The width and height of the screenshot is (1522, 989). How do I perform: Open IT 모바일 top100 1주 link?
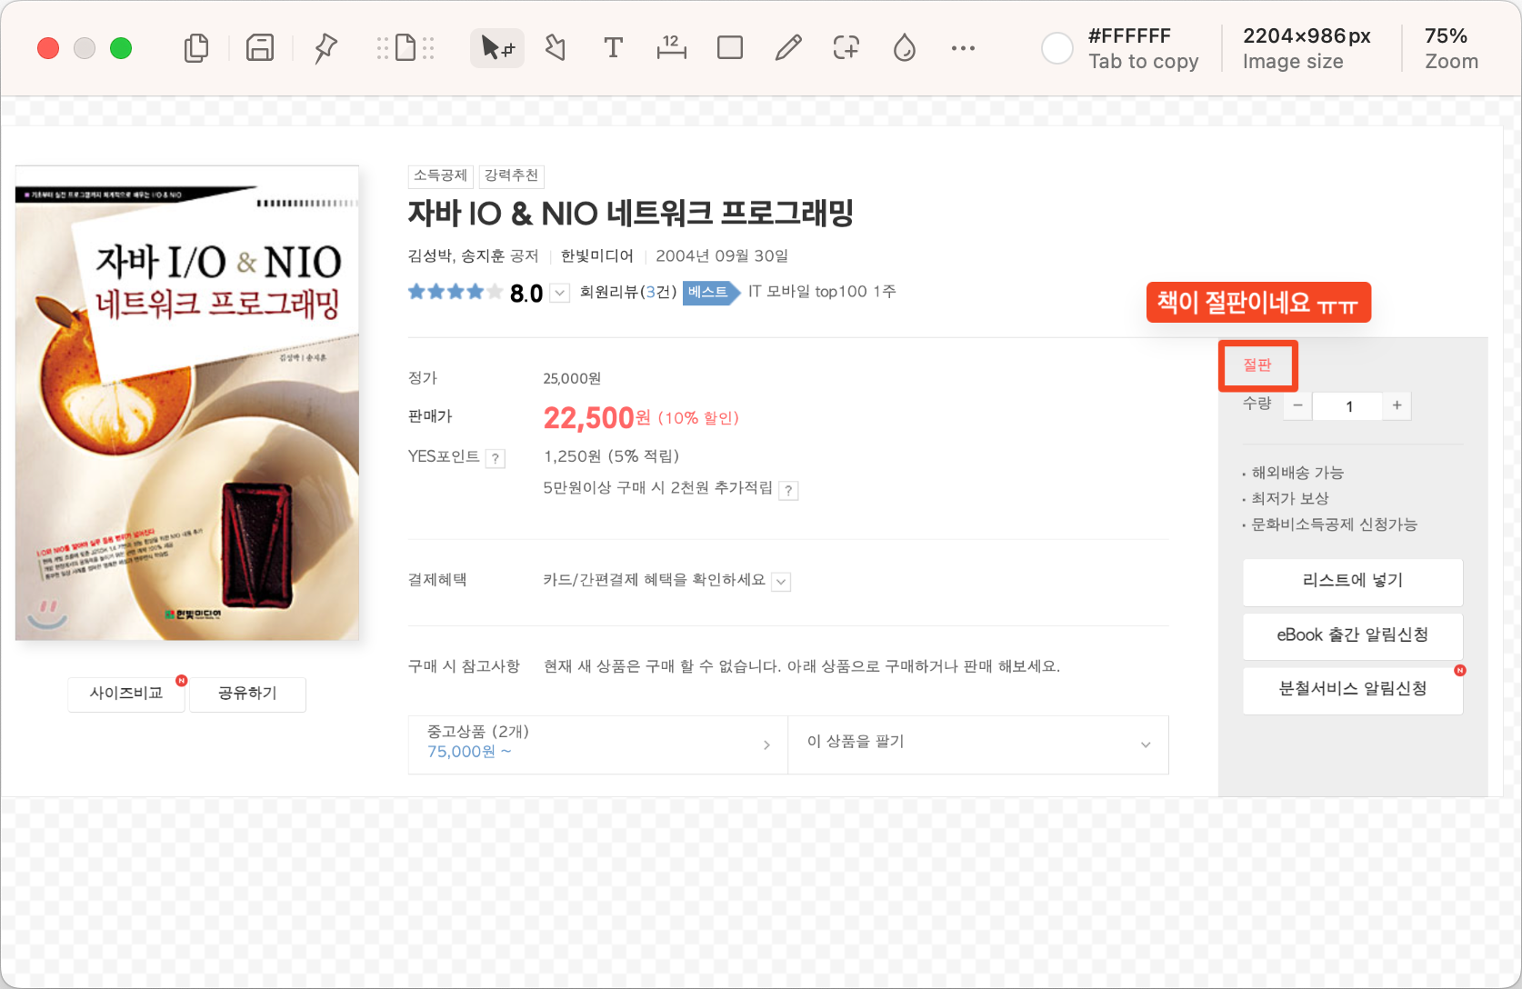click(822, 292)
